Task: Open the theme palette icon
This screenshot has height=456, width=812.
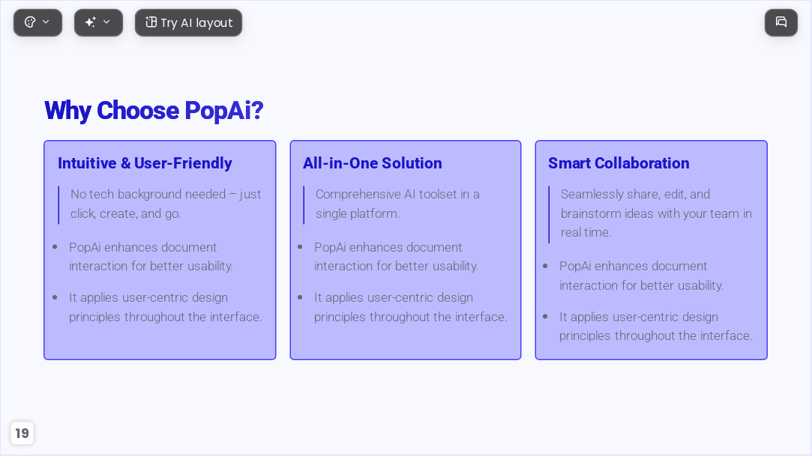Action: [30, 22]
